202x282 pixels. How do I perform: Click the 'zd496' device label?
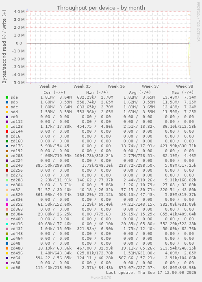coord(17,253)
